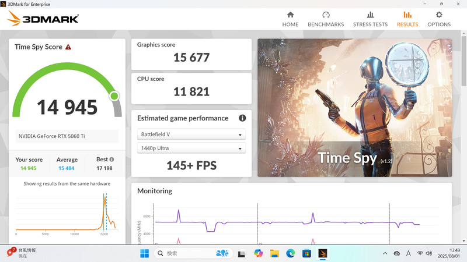
Task: Click the 3DMark logo
Action: point(43,18)
